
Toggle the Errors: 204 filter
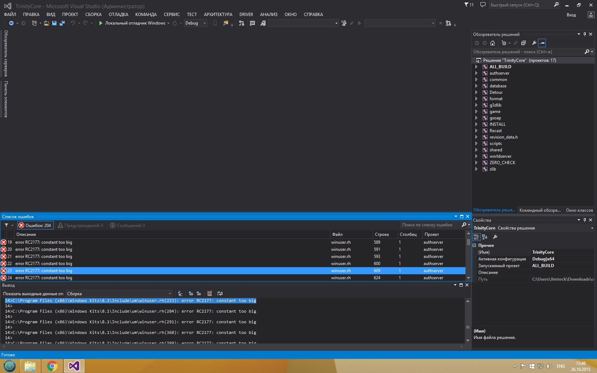click(35, 225)
